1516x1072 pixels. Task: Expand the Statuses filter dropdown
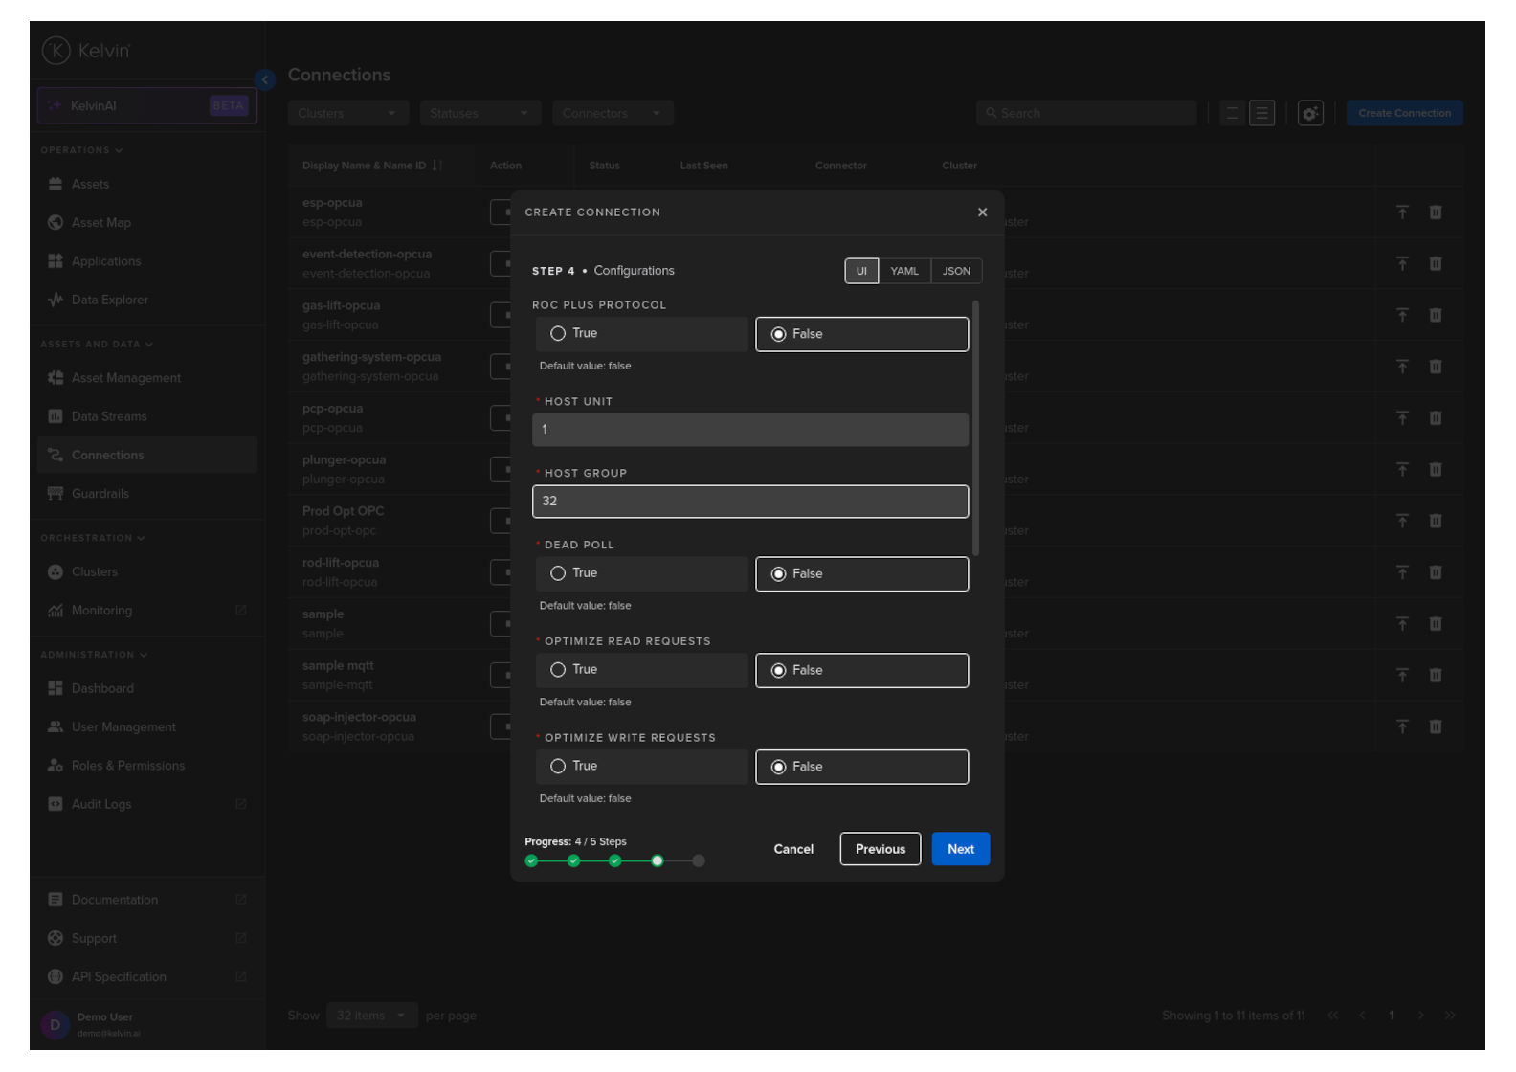click(x=479, y=113)
